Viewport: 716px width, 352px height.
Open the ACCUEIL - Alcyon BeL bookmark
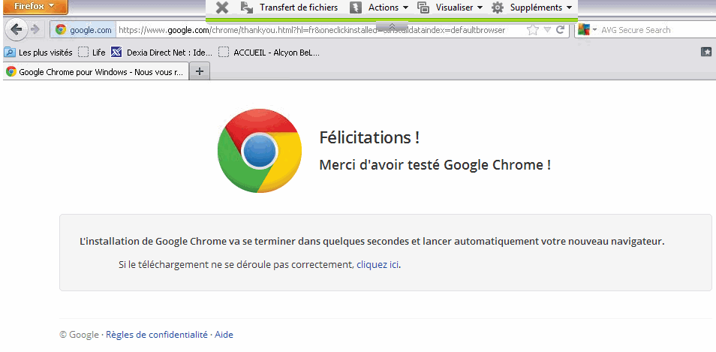[269, 53]
